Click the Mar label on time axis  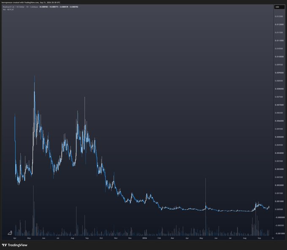point(172,238)
